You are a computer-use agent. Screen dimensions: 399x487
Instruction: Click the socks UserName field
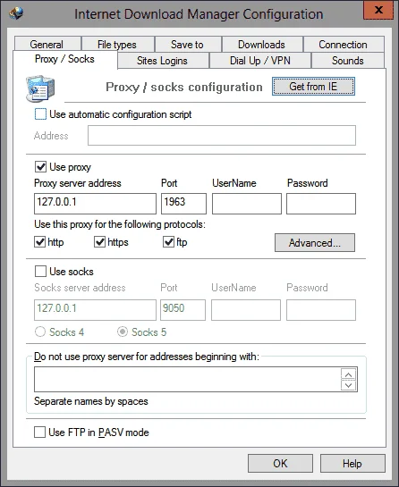pos(246,310)
